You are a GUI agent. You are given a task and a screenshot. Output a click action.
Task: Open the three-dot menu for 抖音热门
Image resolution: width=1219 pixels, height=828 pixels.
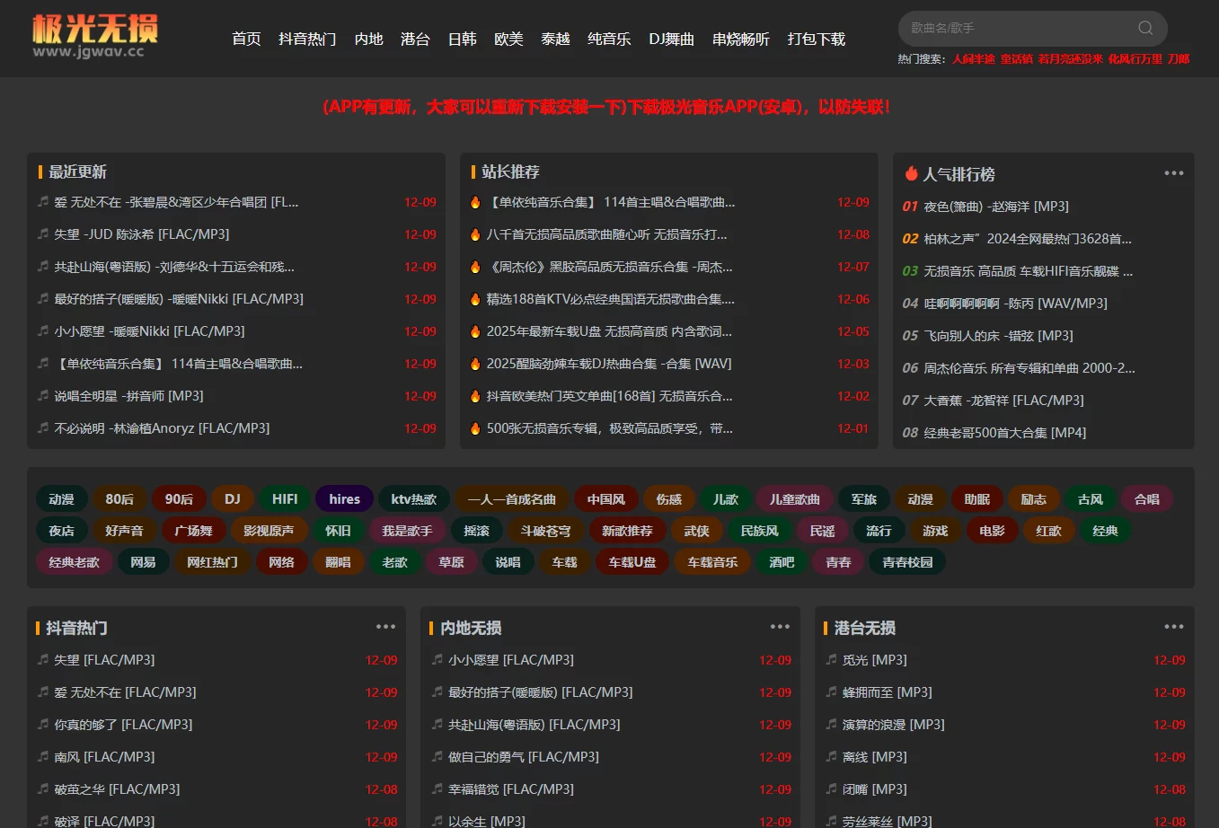[x=385, y=627]
